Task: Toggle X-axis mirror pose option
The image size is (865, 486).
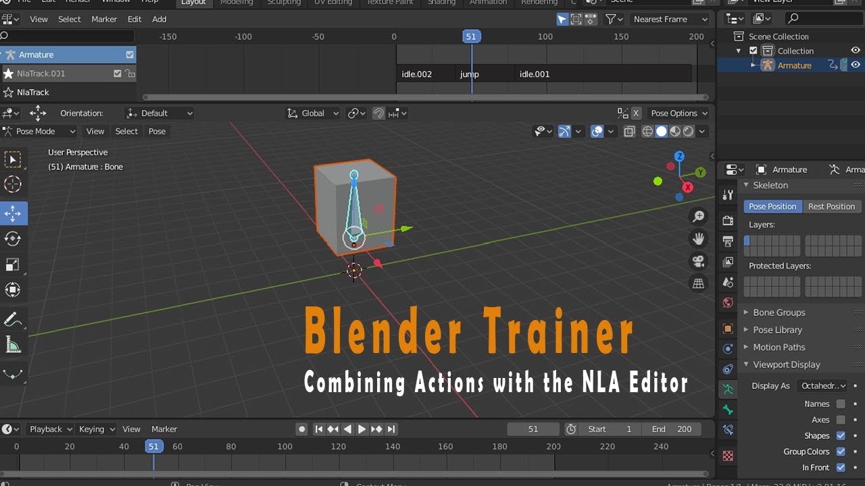Action: pyautogui.click(x=636, y=113)
